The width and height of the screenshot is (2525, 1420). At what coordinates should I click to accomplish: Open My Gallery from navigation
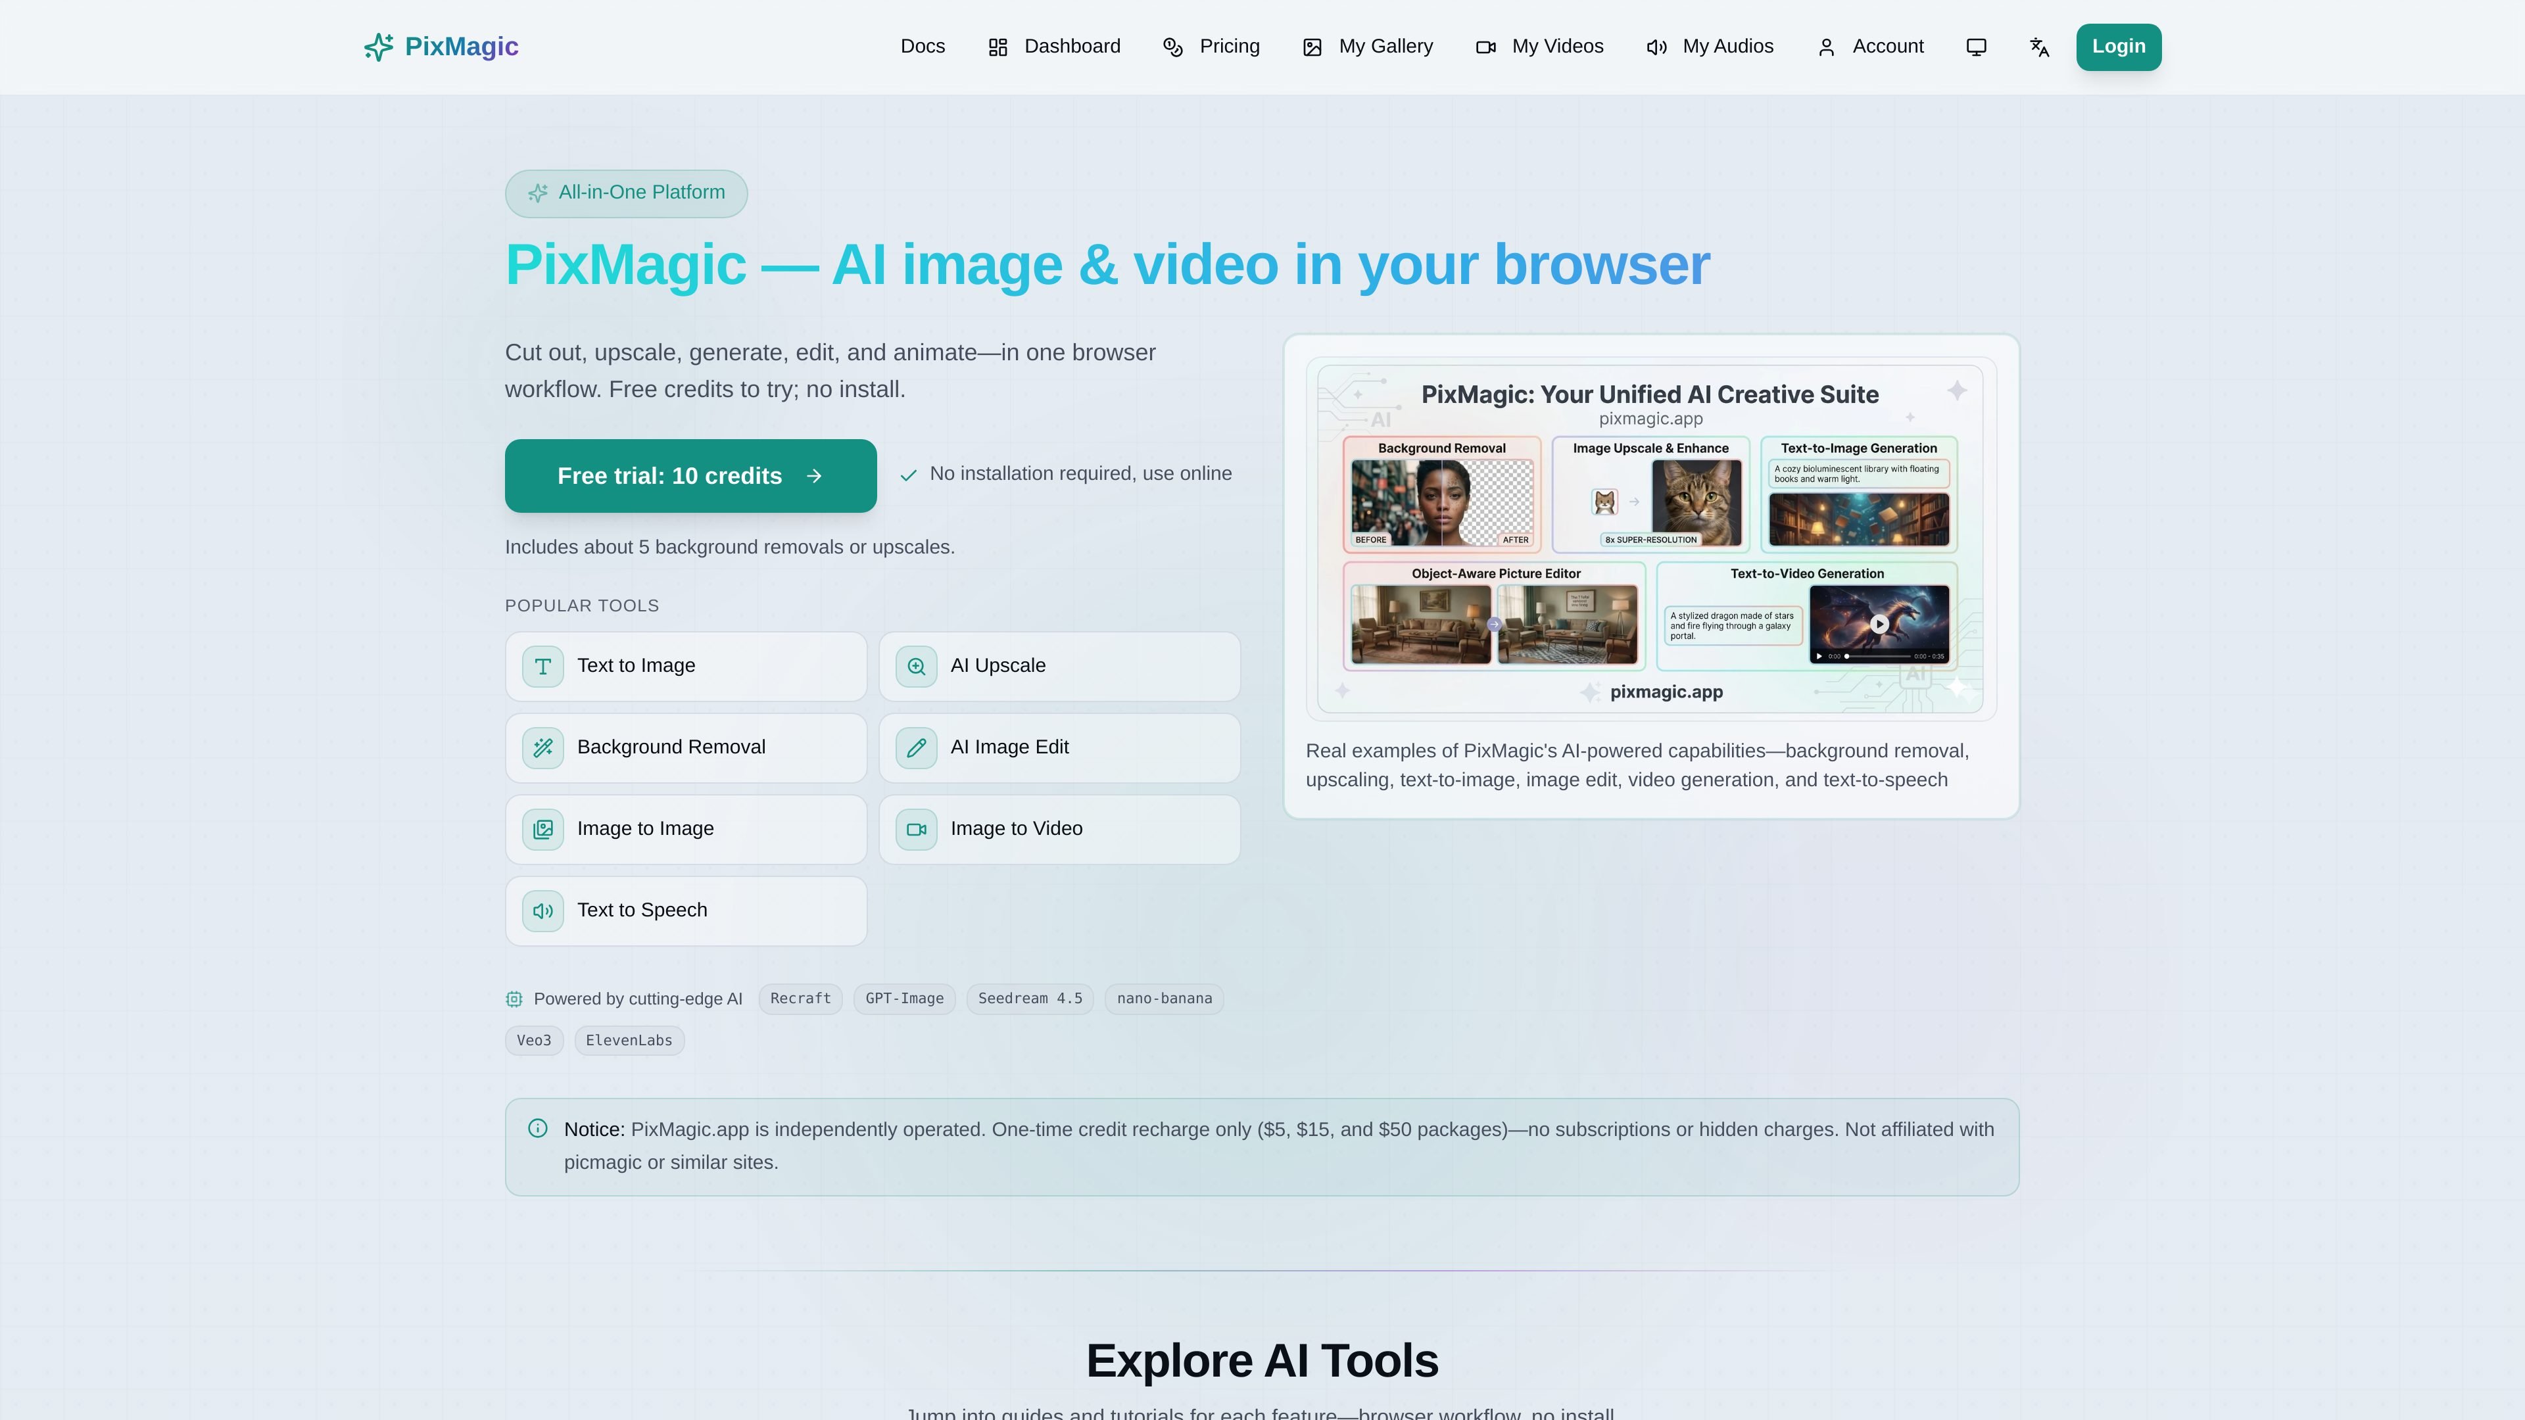point(1368,46)
